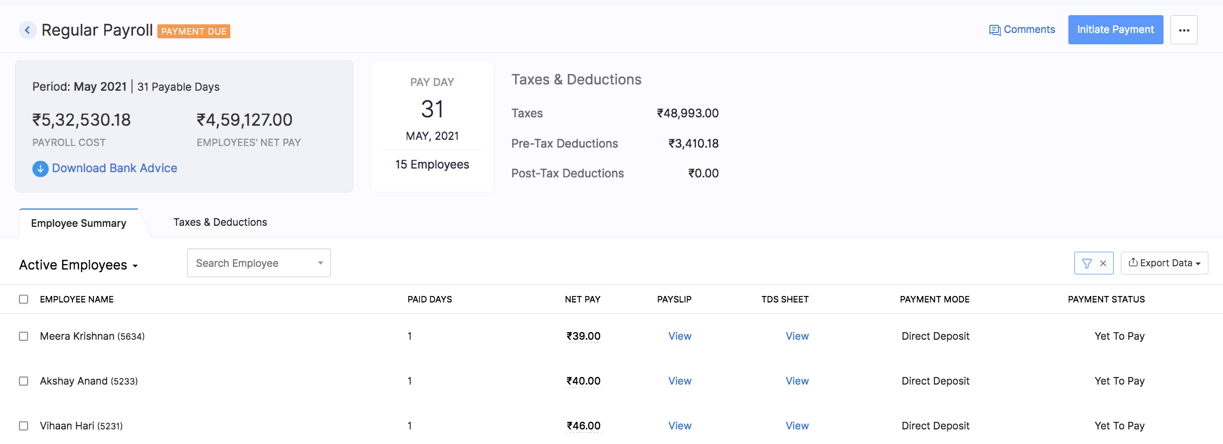Open the Comments panel
Screen dimensions: 1223x444
tap(1022, 30)
